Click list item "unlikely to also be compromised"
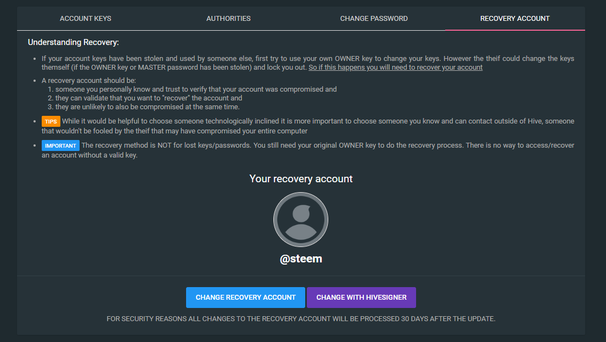The width and height of the screenshot is (606, 342). pyautogui.click(x=148, y=106)
